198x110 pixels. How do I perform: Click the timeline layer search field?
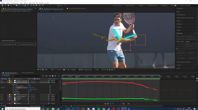[26, 76]
